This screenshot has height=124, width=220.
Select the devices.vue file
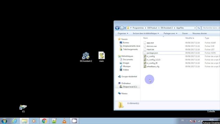(152, 46)
